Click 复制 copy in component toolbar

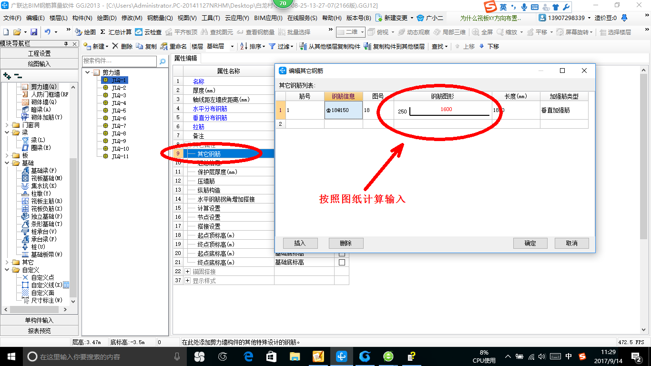click(146, 46)
